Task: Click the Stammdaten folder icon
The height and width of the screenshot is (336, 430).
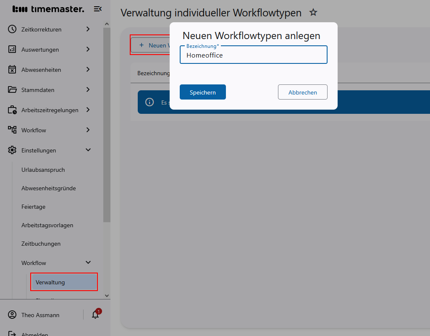Action: (x=12, y=89)
